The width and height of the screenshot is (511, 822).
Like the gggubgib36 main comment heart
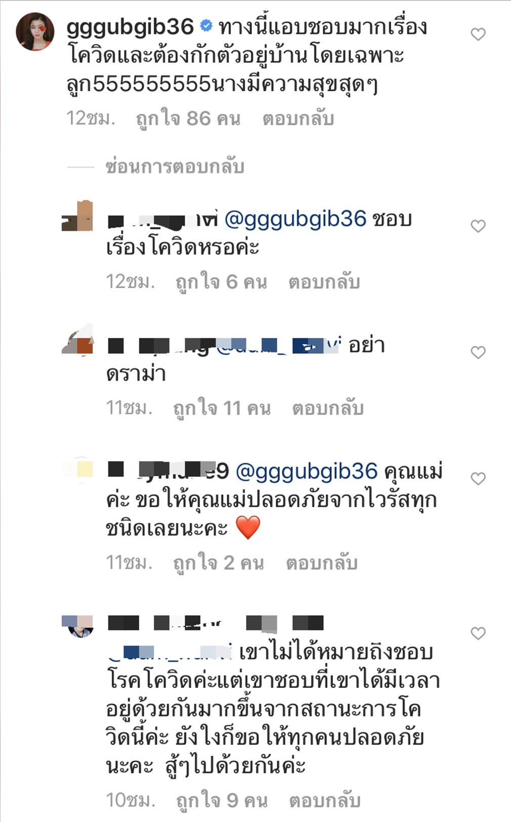pos(478,34)
